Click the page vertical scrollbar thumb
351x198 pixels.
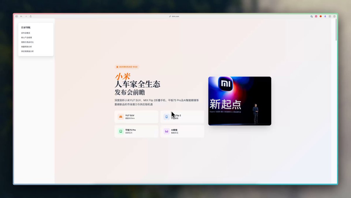pos(336,30)
